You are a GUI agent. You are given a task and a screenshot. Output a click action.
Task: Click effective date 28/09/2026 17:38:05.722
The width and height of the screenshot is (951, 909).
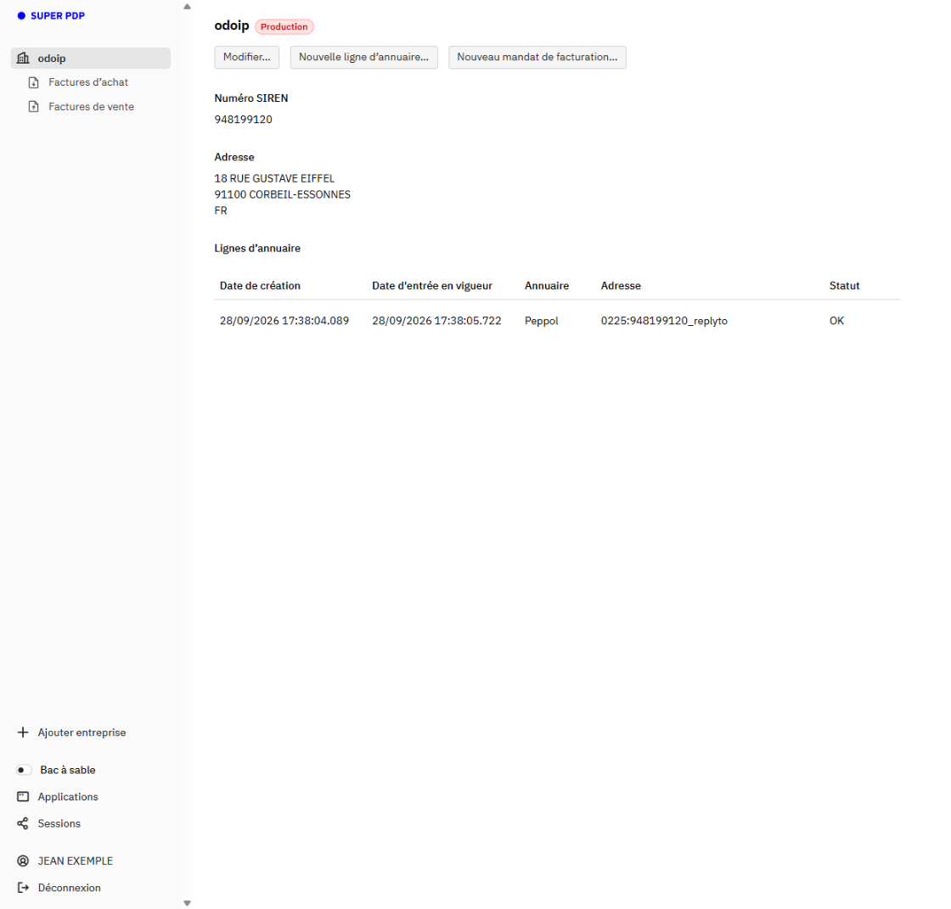[x=436, y=321]
